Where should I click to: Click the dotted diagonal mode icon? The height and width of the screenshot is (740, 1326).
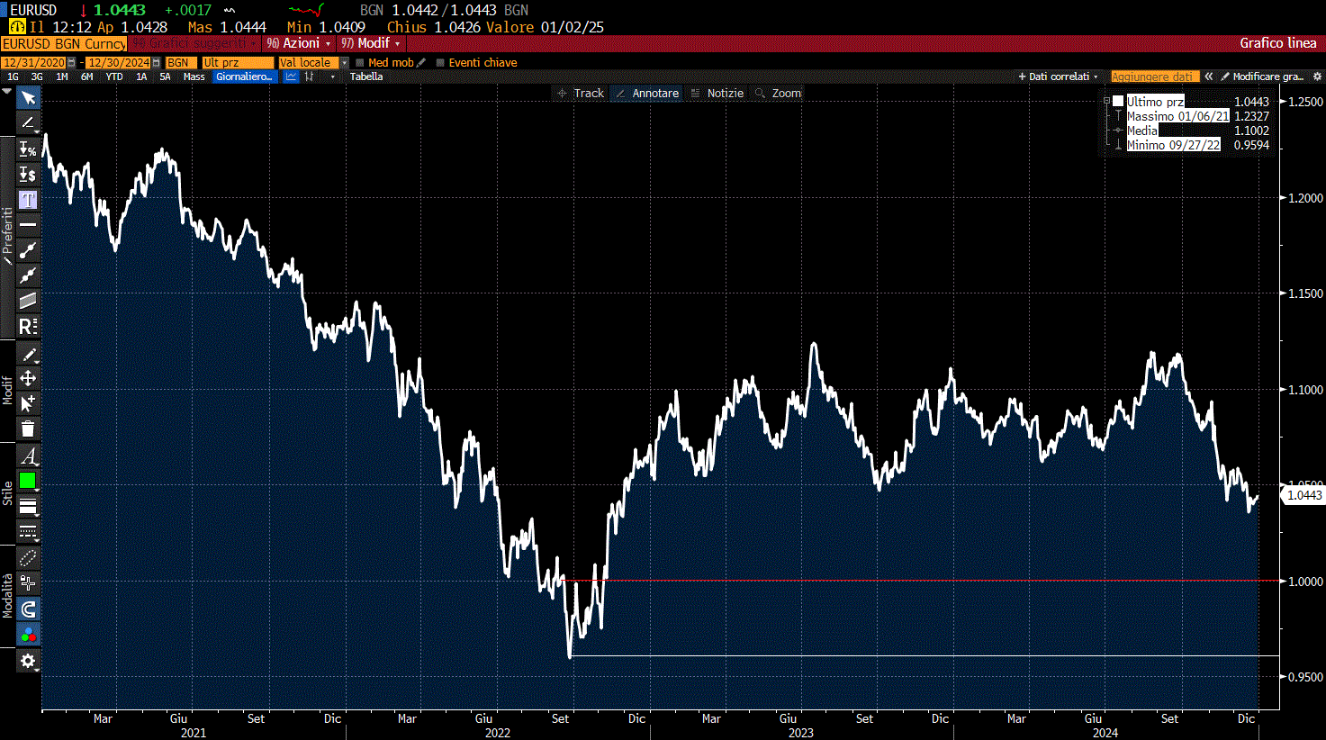tap(28, 559)
